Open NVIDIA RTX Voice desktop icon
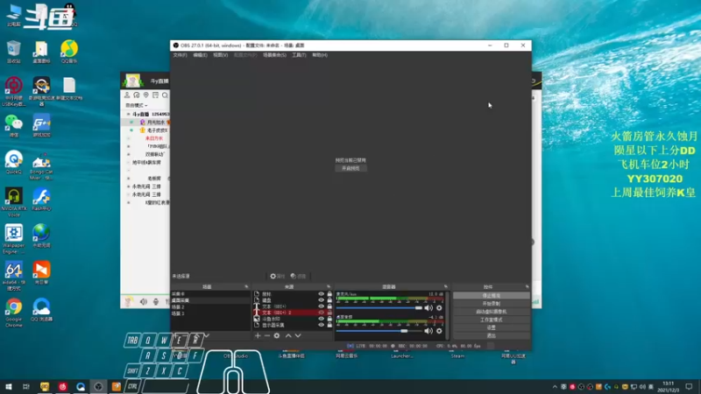Screen dimensions: 701x394 [x=14, y=202]
